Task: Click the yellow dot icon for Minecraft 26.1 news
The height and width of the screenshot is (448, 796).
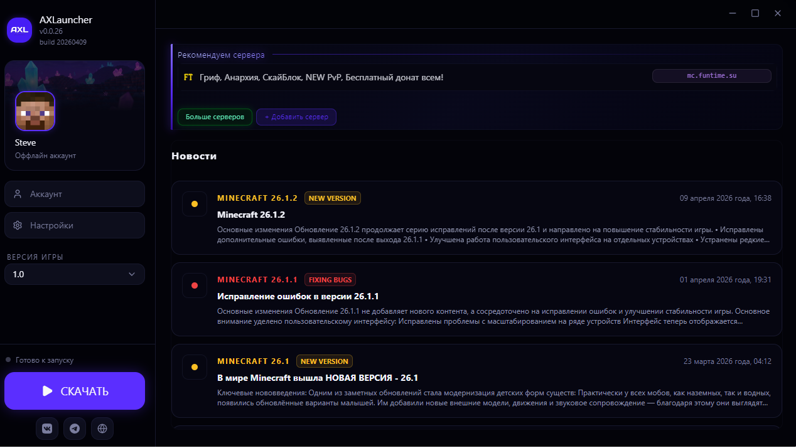Action: [x=195, y=367]
